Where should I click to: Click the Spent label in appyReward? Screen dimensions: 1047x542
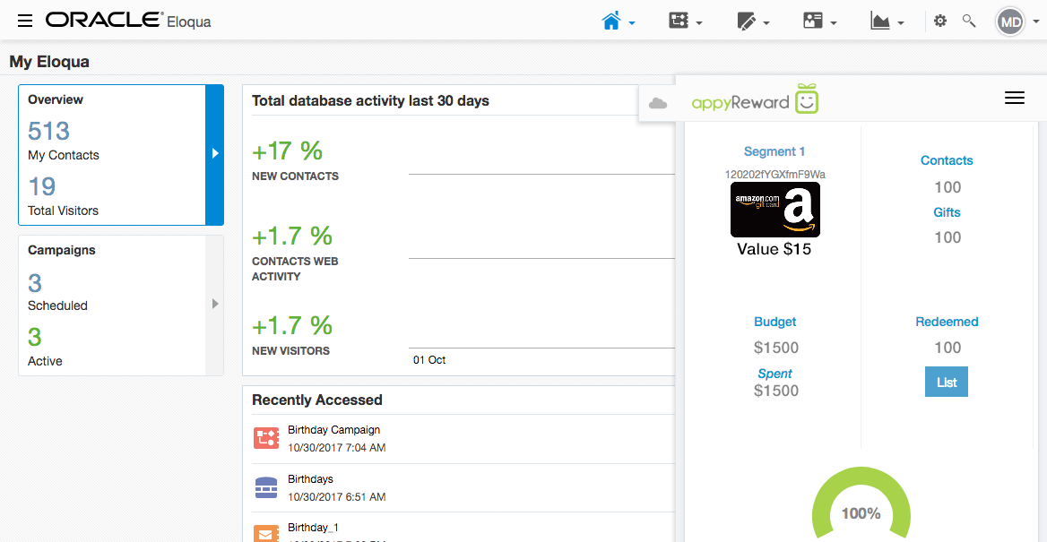point(774,374)
